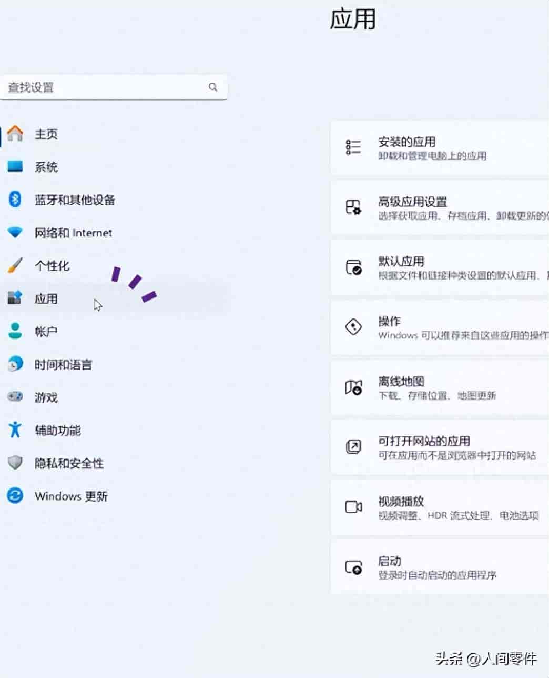Click the Startup (启动) icon
Image resolution: width=549 pixels, height=678 pixels.
[353, 567]
